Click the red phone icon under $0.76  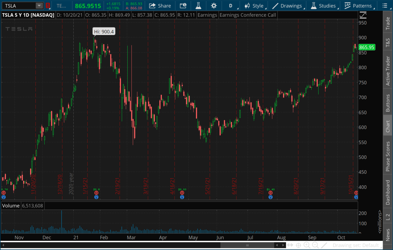3,193
